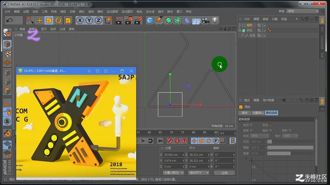Select the 文本 spline object
The image size is (330, 185).
(252, 35)
